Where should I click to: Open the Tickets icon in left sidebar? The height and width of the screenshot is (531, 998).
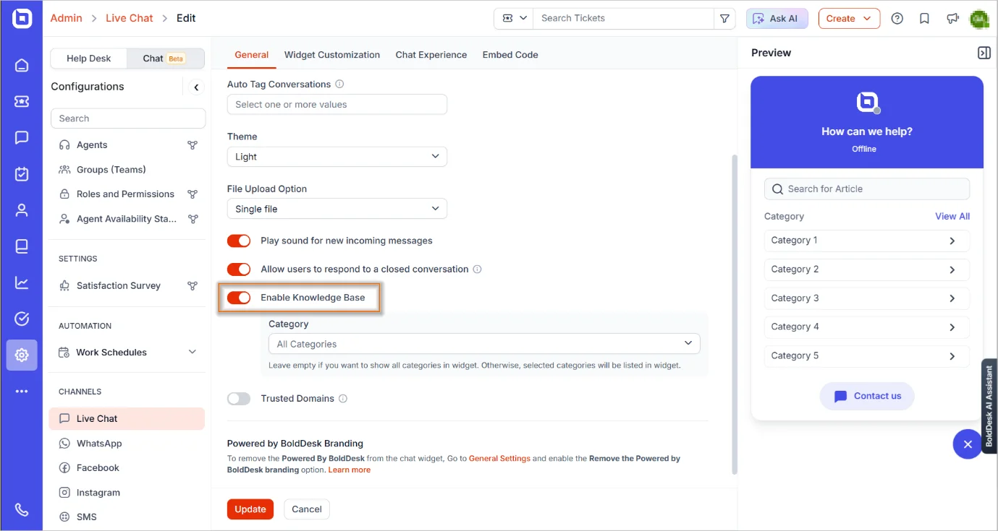tap(22, 102)
